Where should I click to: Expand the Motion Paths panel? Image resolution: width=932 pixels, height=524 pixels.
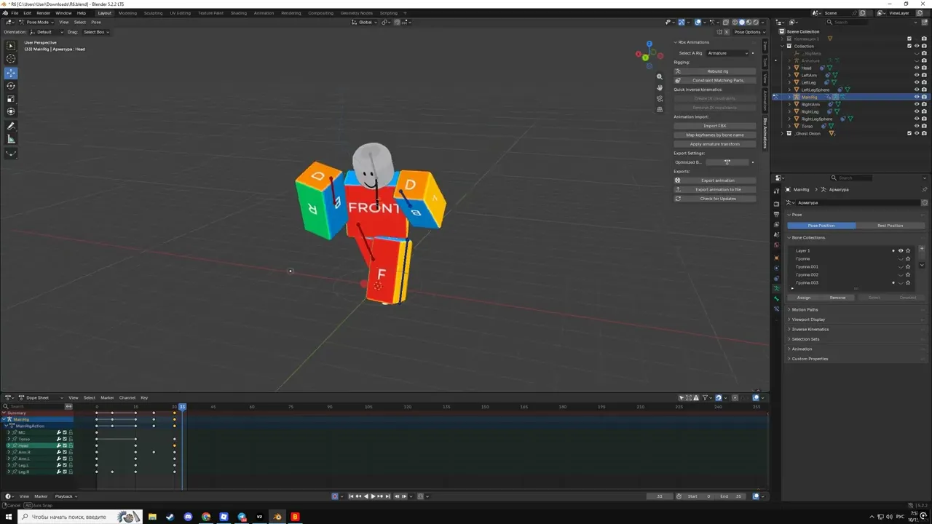pos(805,309)
